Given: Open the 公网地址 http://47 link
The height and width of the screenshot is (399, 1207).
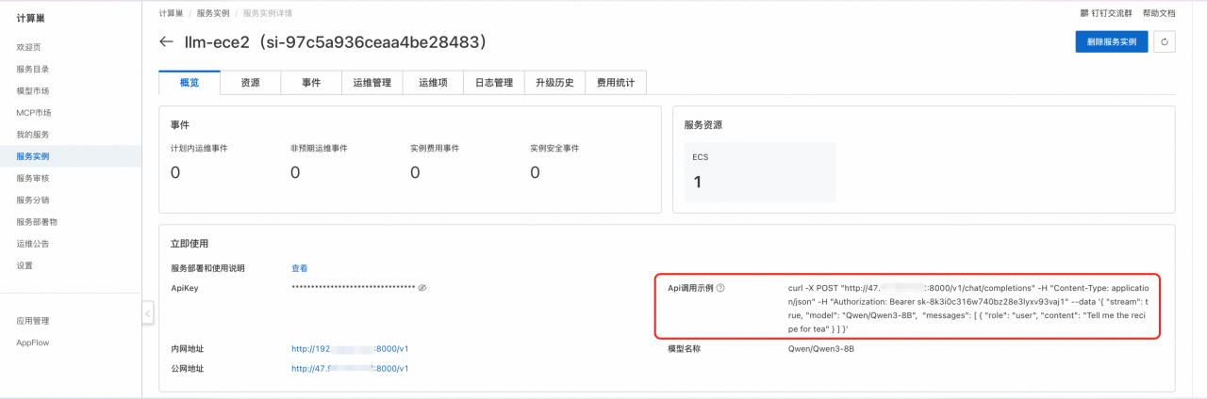Looking at the screenshot, I should [x=350, y=369].
